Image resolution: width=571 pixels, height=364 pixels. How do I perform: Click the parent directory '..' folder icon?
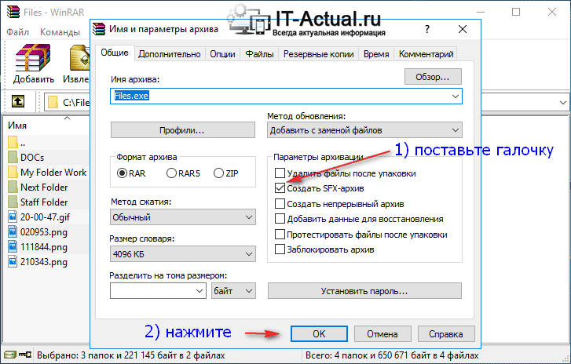(13, 142)
